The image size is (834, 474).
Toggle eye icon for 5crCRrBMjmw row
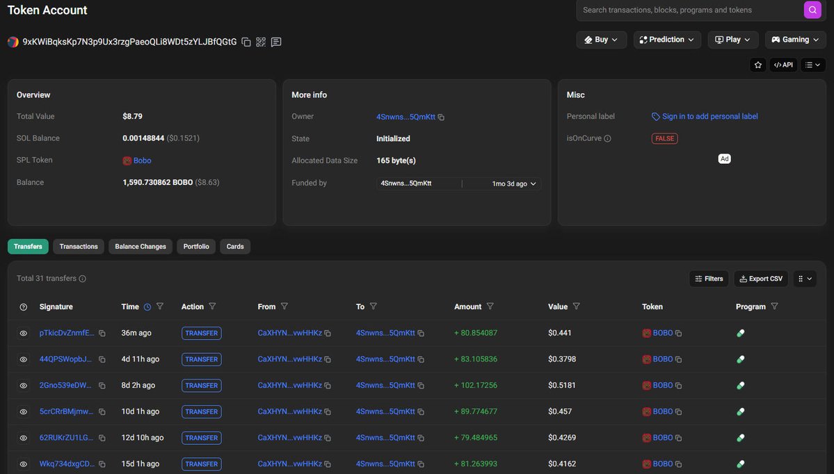pos(24,412)
